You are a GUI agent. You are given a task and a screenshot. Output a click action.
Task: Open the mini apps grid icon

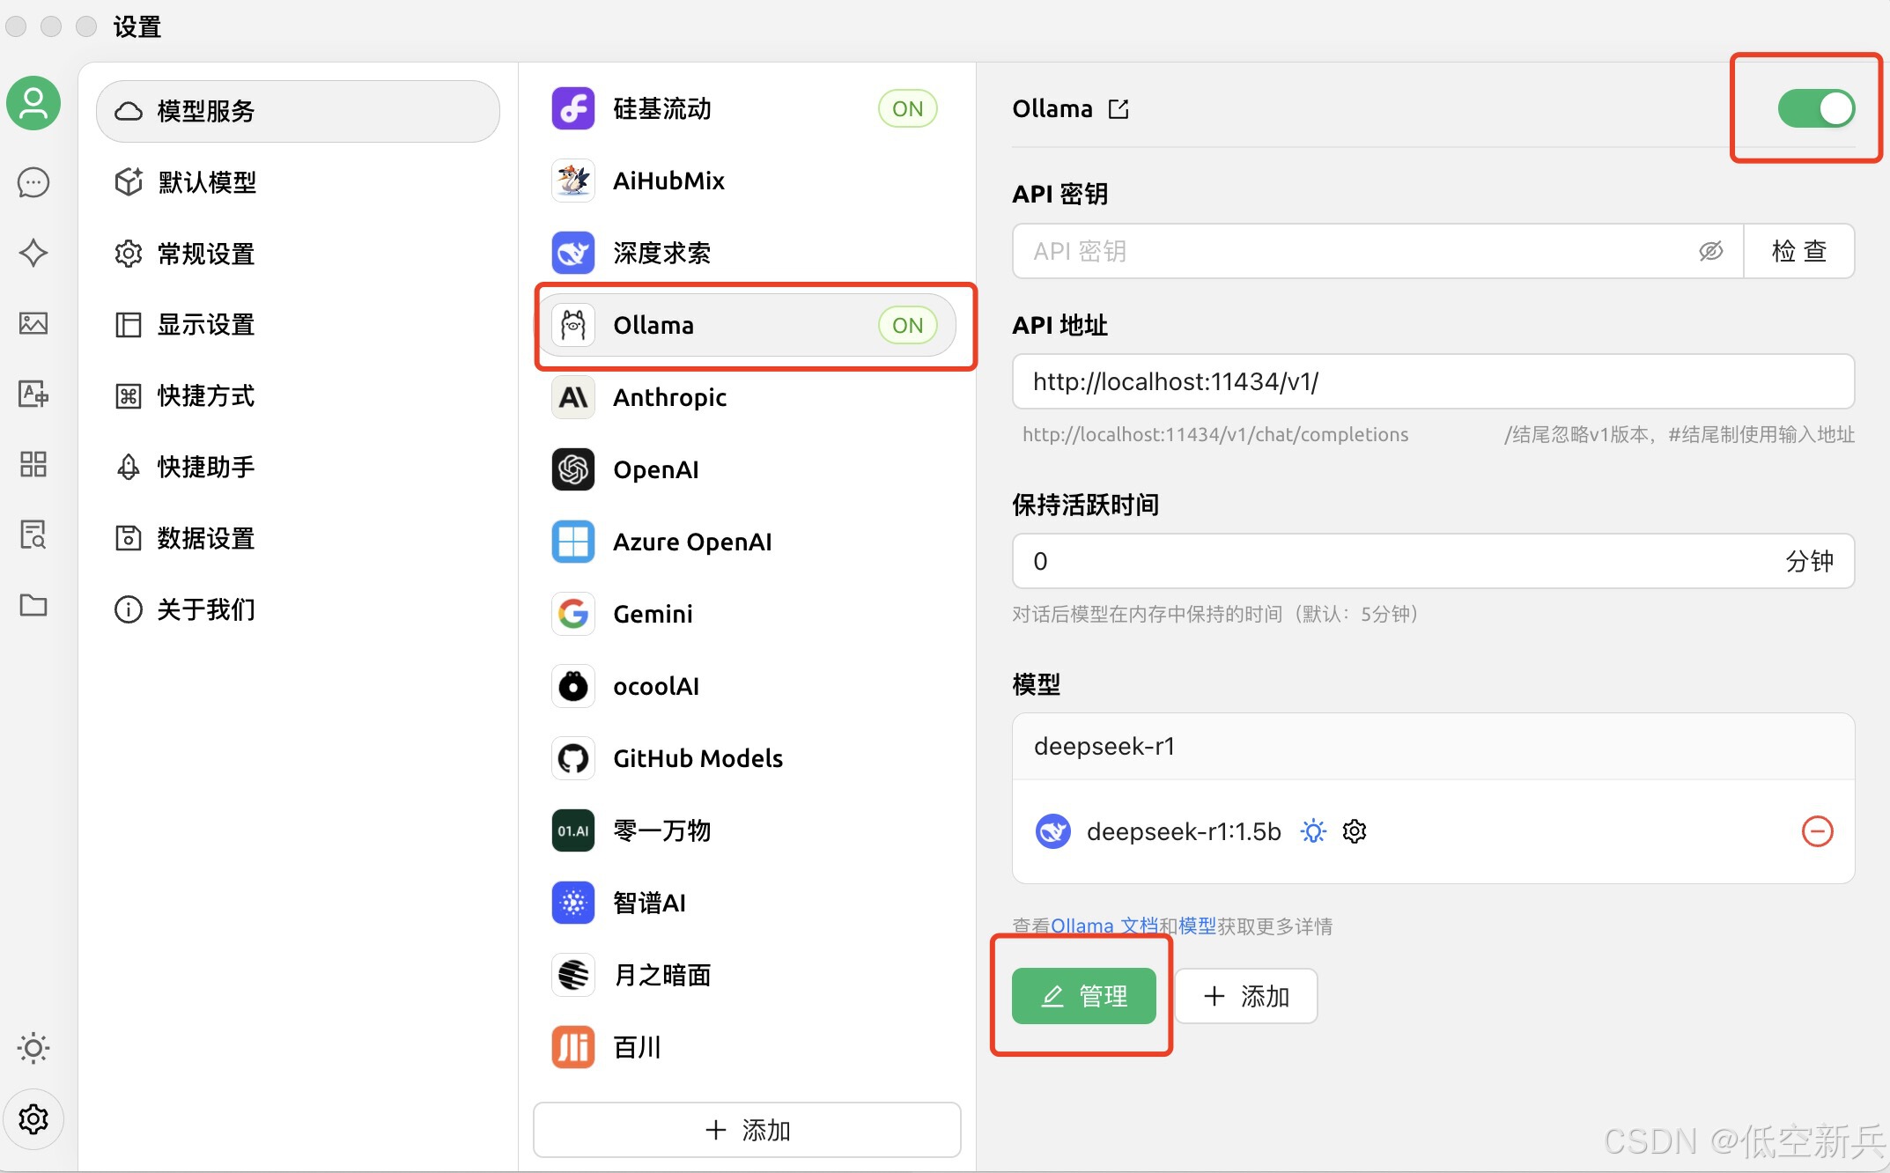pyautogui.click(x=33, y=464)
